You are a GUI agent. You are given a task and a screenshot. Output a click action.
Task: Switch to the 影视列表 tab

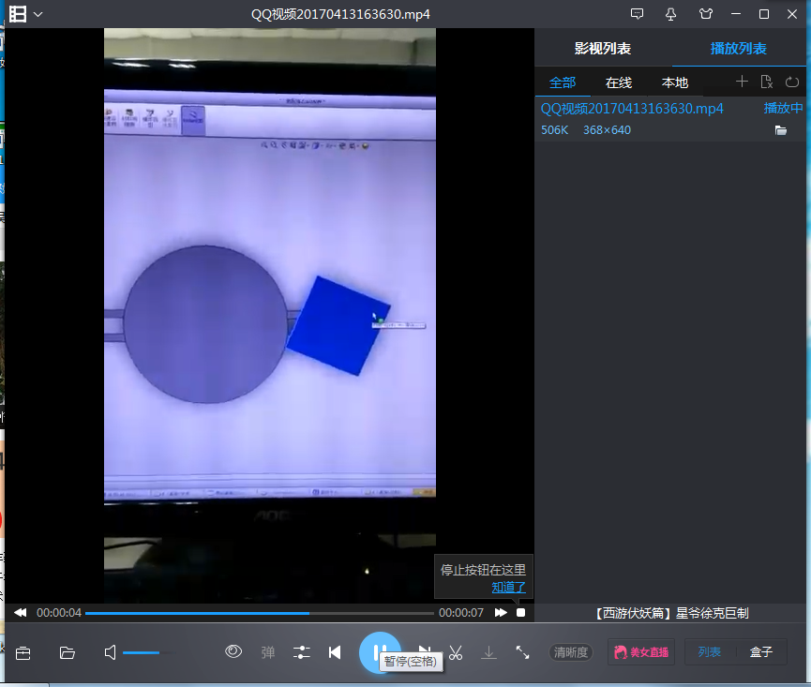point(602,49)
